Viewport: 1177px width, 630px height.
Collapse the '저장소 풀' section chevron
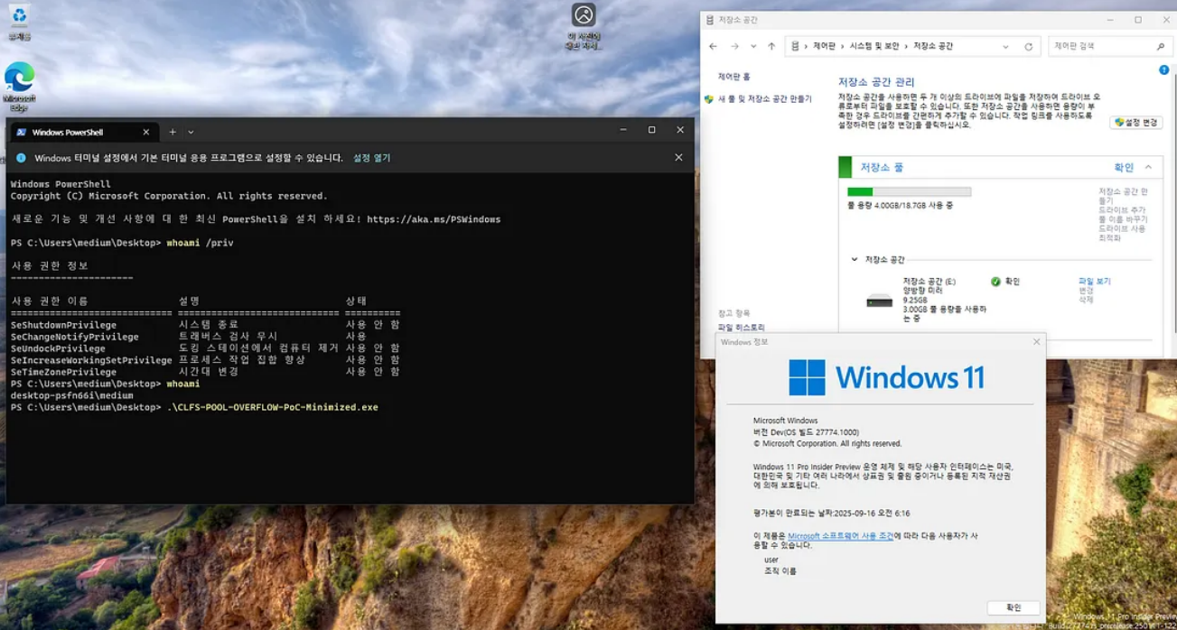pyautogui.click(x=1148, y=168)
